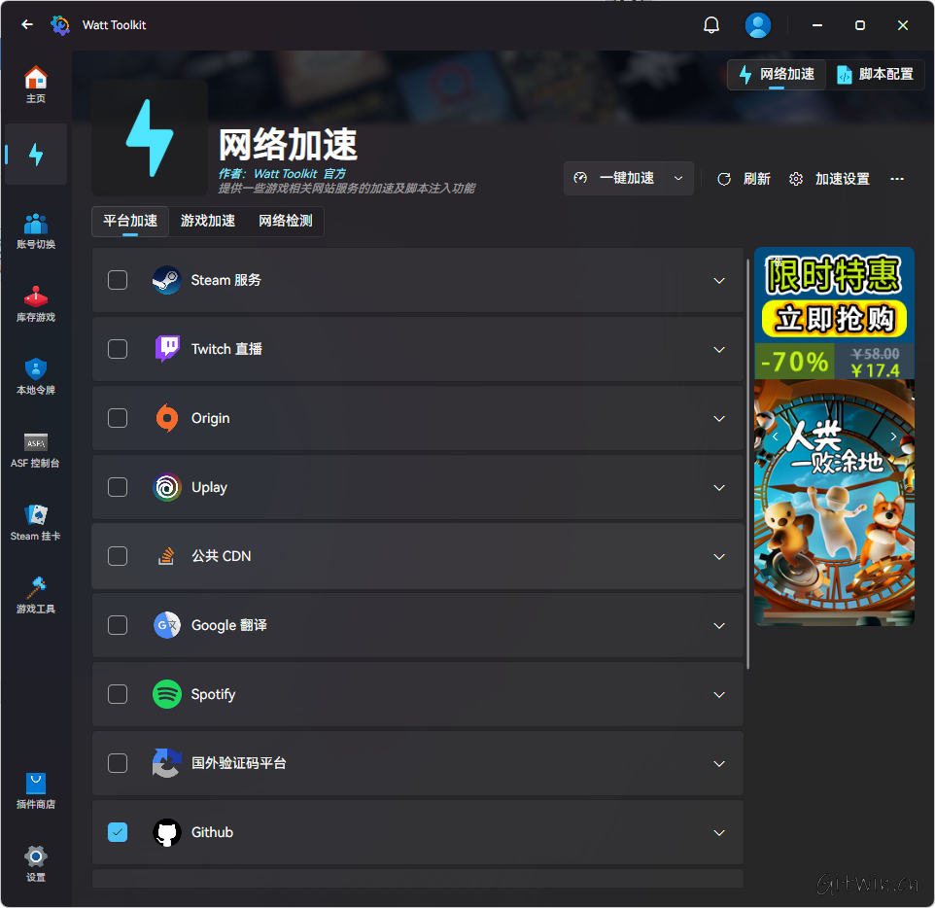
Task: Uncheck the Github checkbox
Action: coord(118,832)
